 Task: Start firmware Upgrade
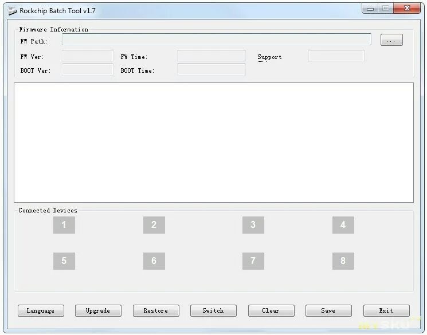[98, 310]
